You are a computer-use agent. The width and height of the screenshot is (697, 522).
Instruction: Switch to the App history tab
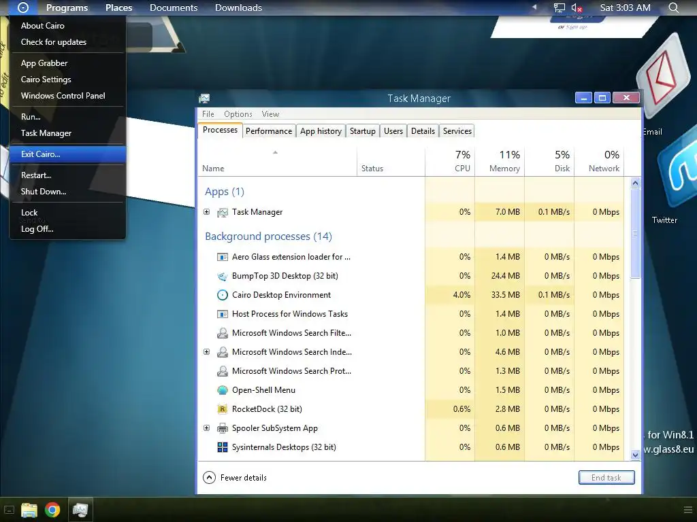(321, 131)
